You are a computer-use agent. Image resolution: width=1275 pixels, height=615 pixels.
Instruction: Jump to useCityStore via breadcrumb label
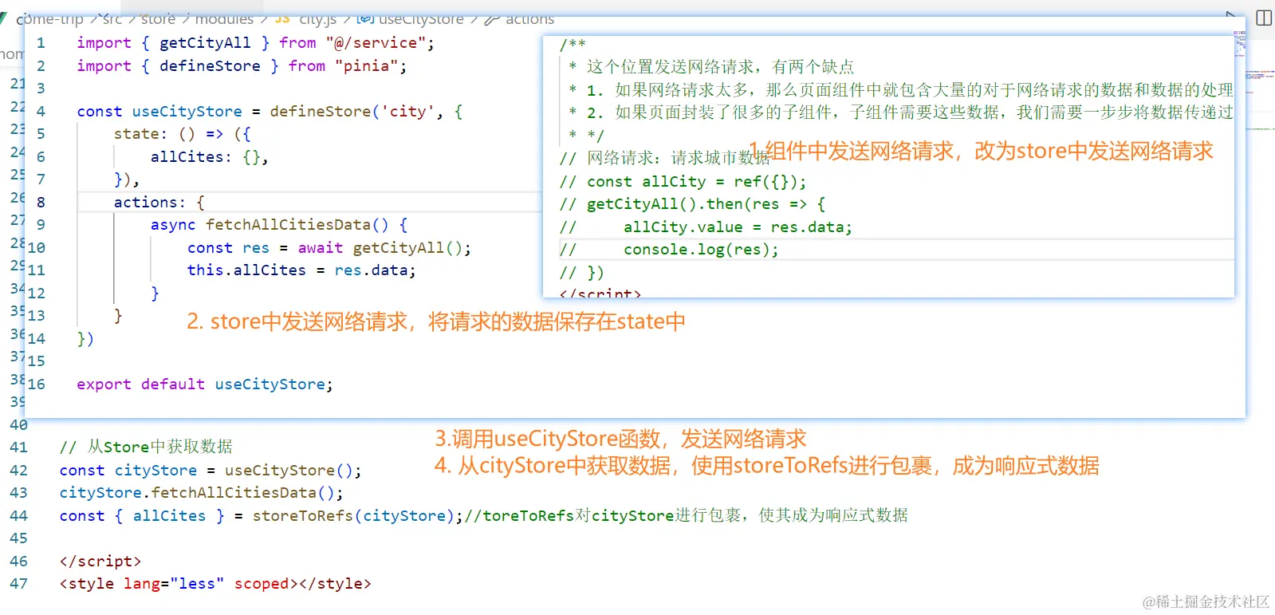[x=421, y=18]
